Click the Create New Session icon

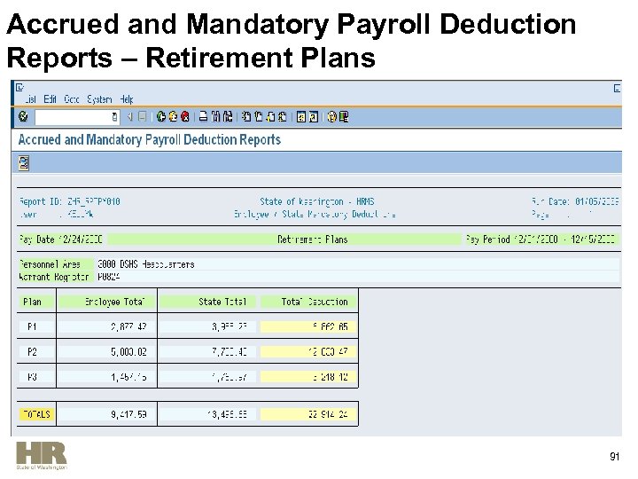coord(301,117)
